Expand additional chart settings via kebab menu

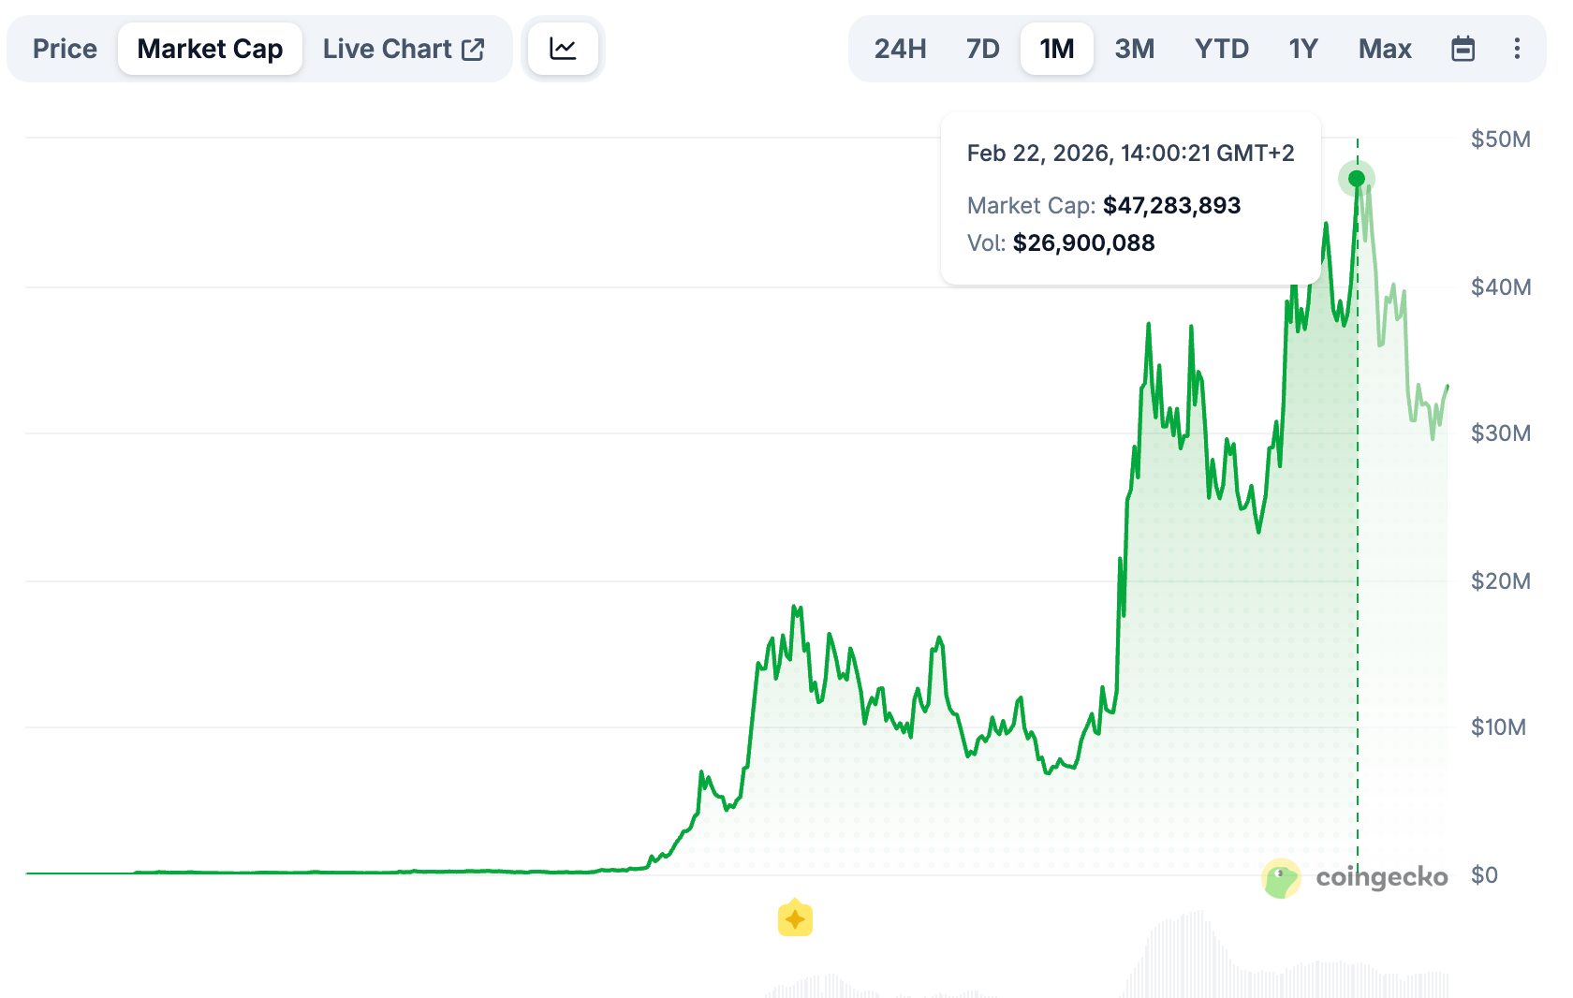click(1518, 49)
